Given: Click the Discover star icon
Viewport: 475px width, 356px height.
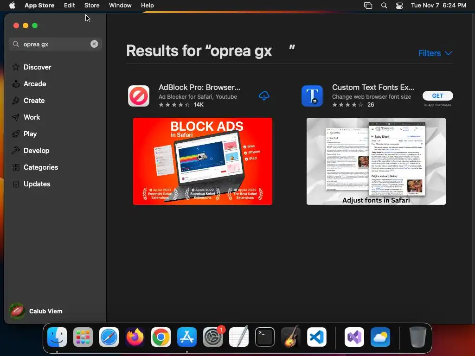Looking at the screenshot, I should coord(16,67).
